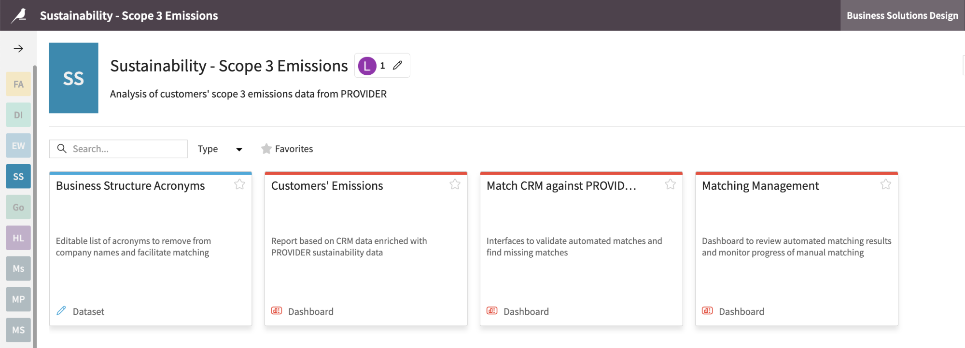Image resolution: width=965 pixels, height=348 pixels.
Task: Click the Dashboard icon on Customers' Emissions card
Action: 276,311
